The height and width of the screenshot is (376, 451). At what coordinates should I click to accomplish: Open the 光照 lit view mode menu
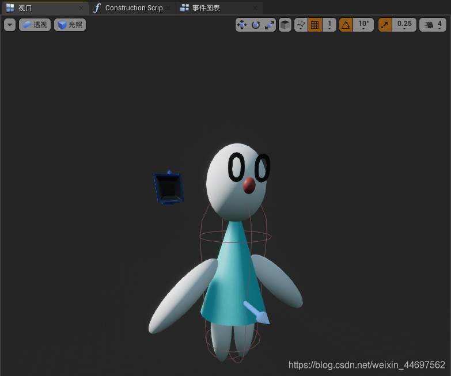click(x=70, y=25)
